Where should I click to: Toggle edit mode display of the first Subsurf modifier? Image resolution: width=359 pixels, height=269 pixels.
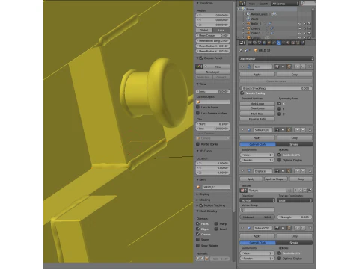289,130
